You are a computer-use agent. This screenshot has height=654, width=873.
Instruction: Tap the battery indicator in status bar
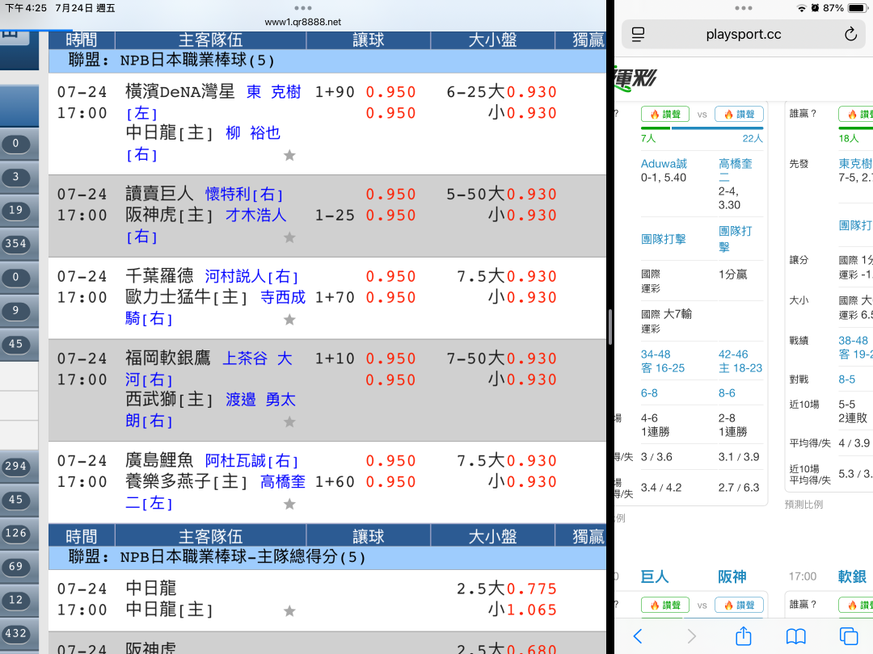[x=857, y=8]
